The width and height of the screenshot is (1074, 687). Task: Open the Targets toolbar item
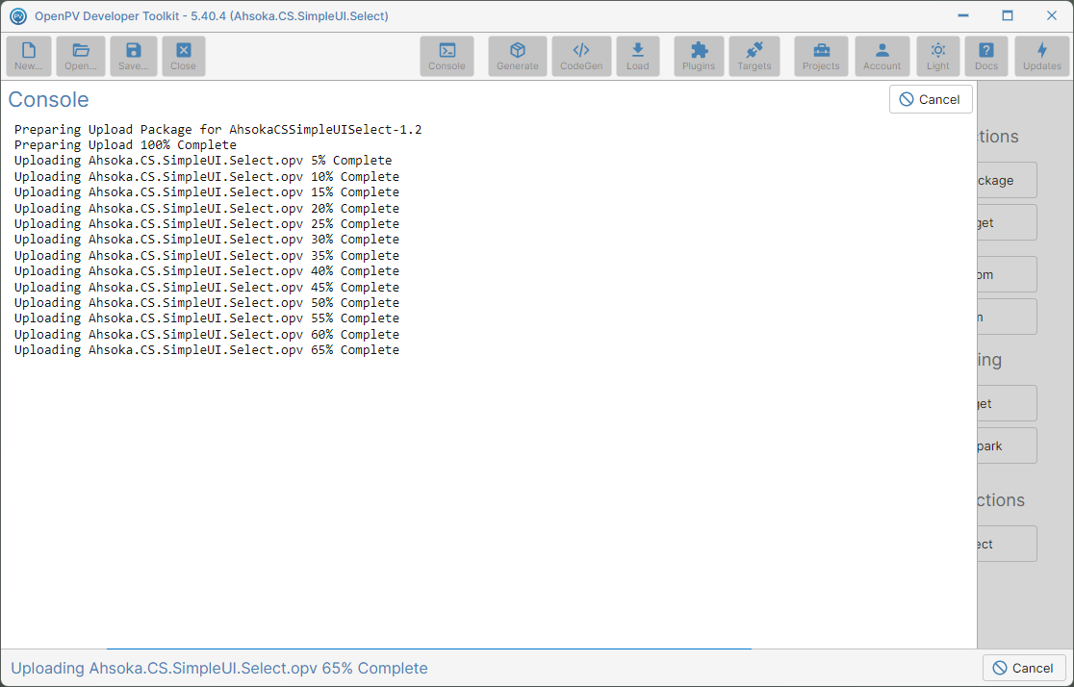[754, 56]
